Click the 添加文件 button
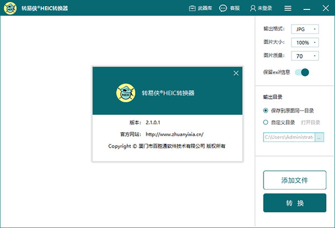Screen dimensions: 335x228 295,180
